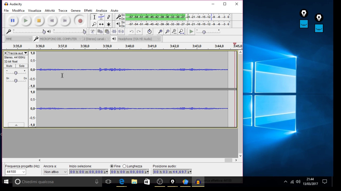The height and width of the screenshot is (191, 341).
Task: Click the Cut scissors icon
Action: pos(93,32)
